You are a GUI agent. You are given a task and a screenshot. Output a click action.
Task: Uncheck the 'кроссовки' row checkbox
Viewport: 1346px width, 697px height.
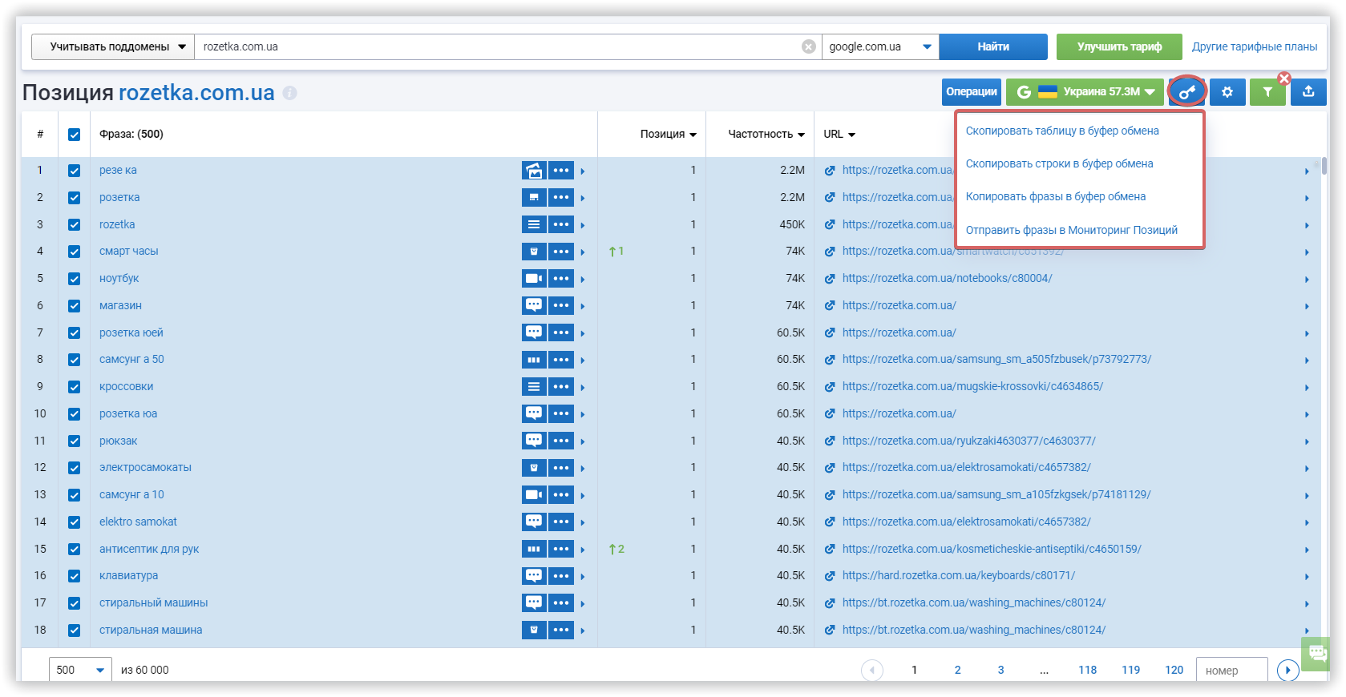(74, 387)
